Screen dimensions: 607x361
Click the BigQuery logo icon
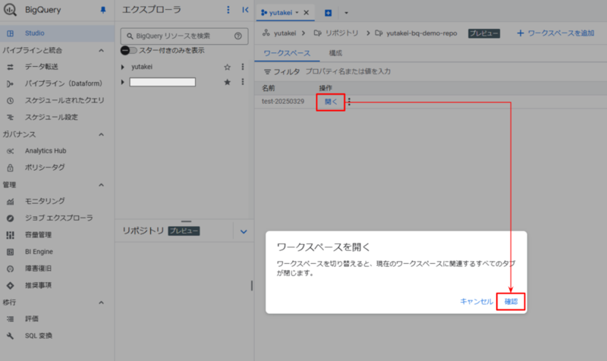[x=10, y=9]
